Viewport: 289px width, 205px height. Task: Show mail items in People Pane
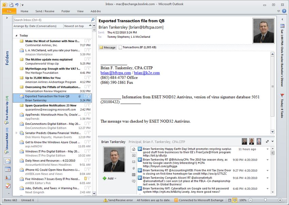click(x=134, y=162)
